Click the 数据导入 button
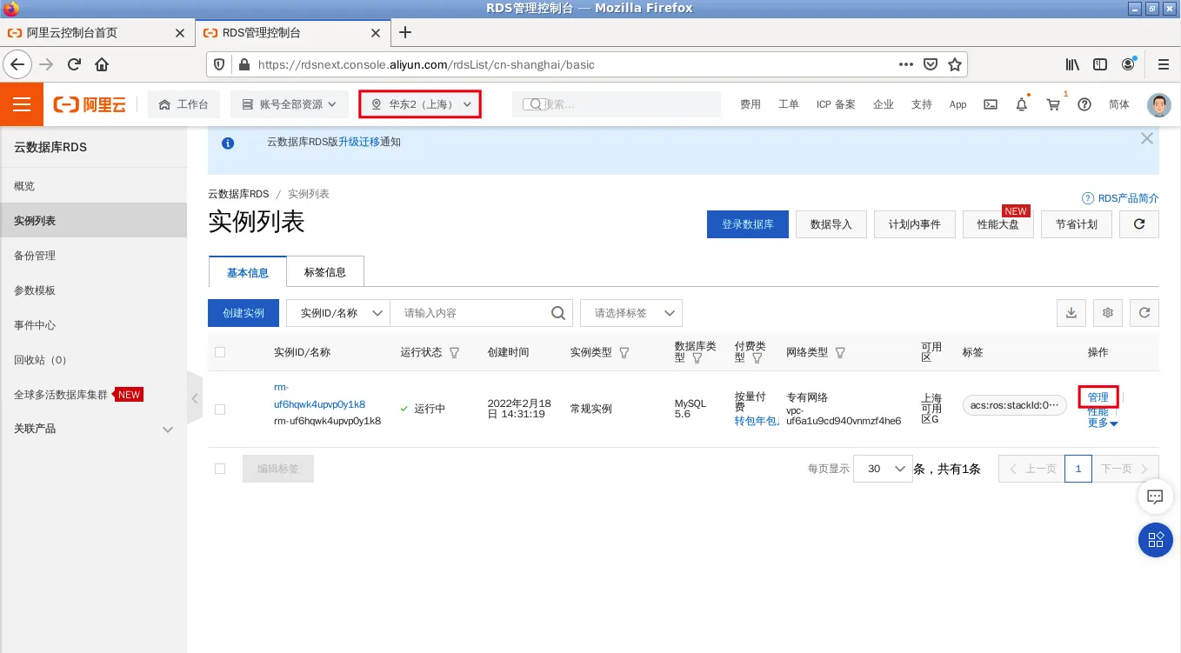 [x=831, y=224]
